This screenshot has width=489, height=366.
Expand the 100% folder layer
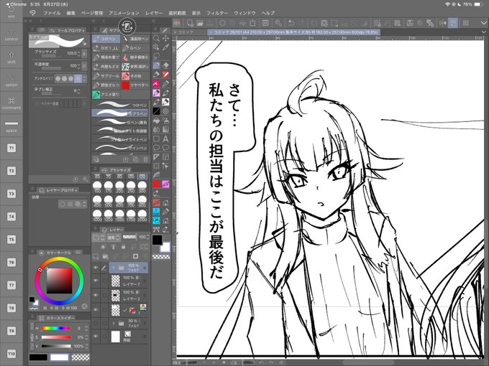click(114, 268)
